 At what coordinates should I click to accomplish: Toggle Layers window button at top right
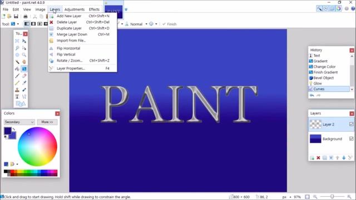(332, 9)
